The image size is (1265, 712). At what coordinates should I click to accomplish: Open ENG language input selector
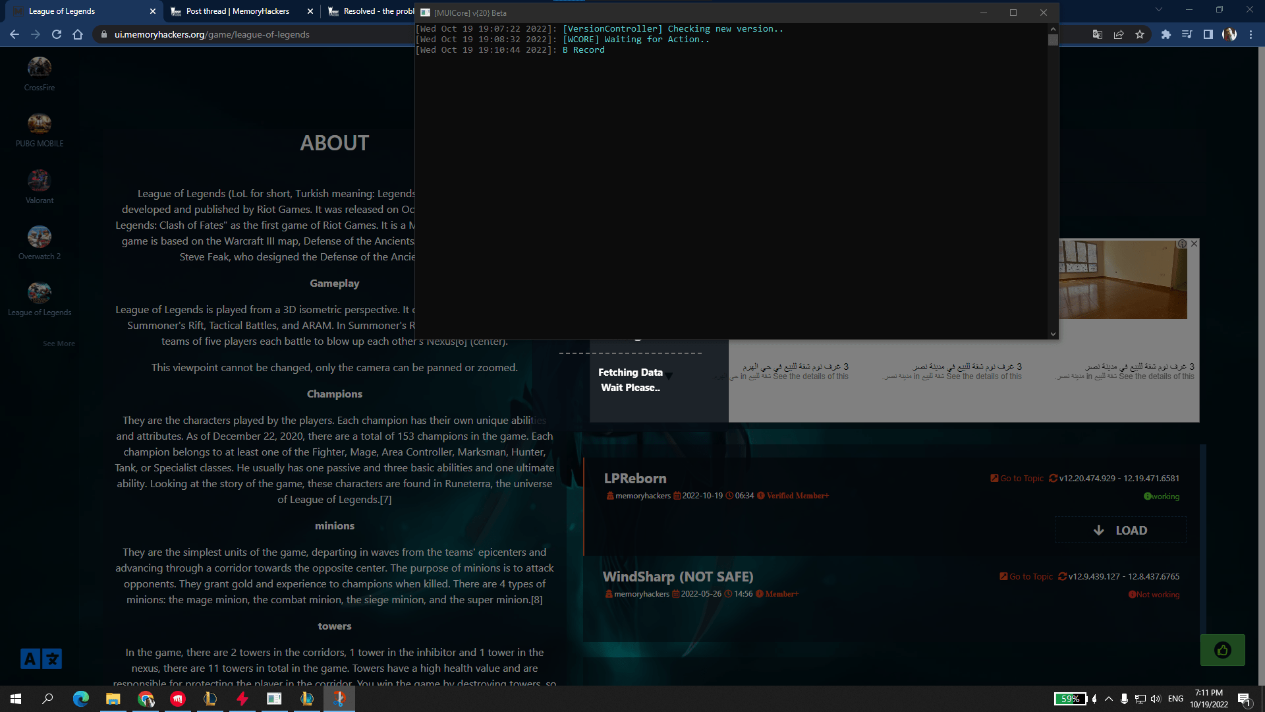(x=1175, y=699)
